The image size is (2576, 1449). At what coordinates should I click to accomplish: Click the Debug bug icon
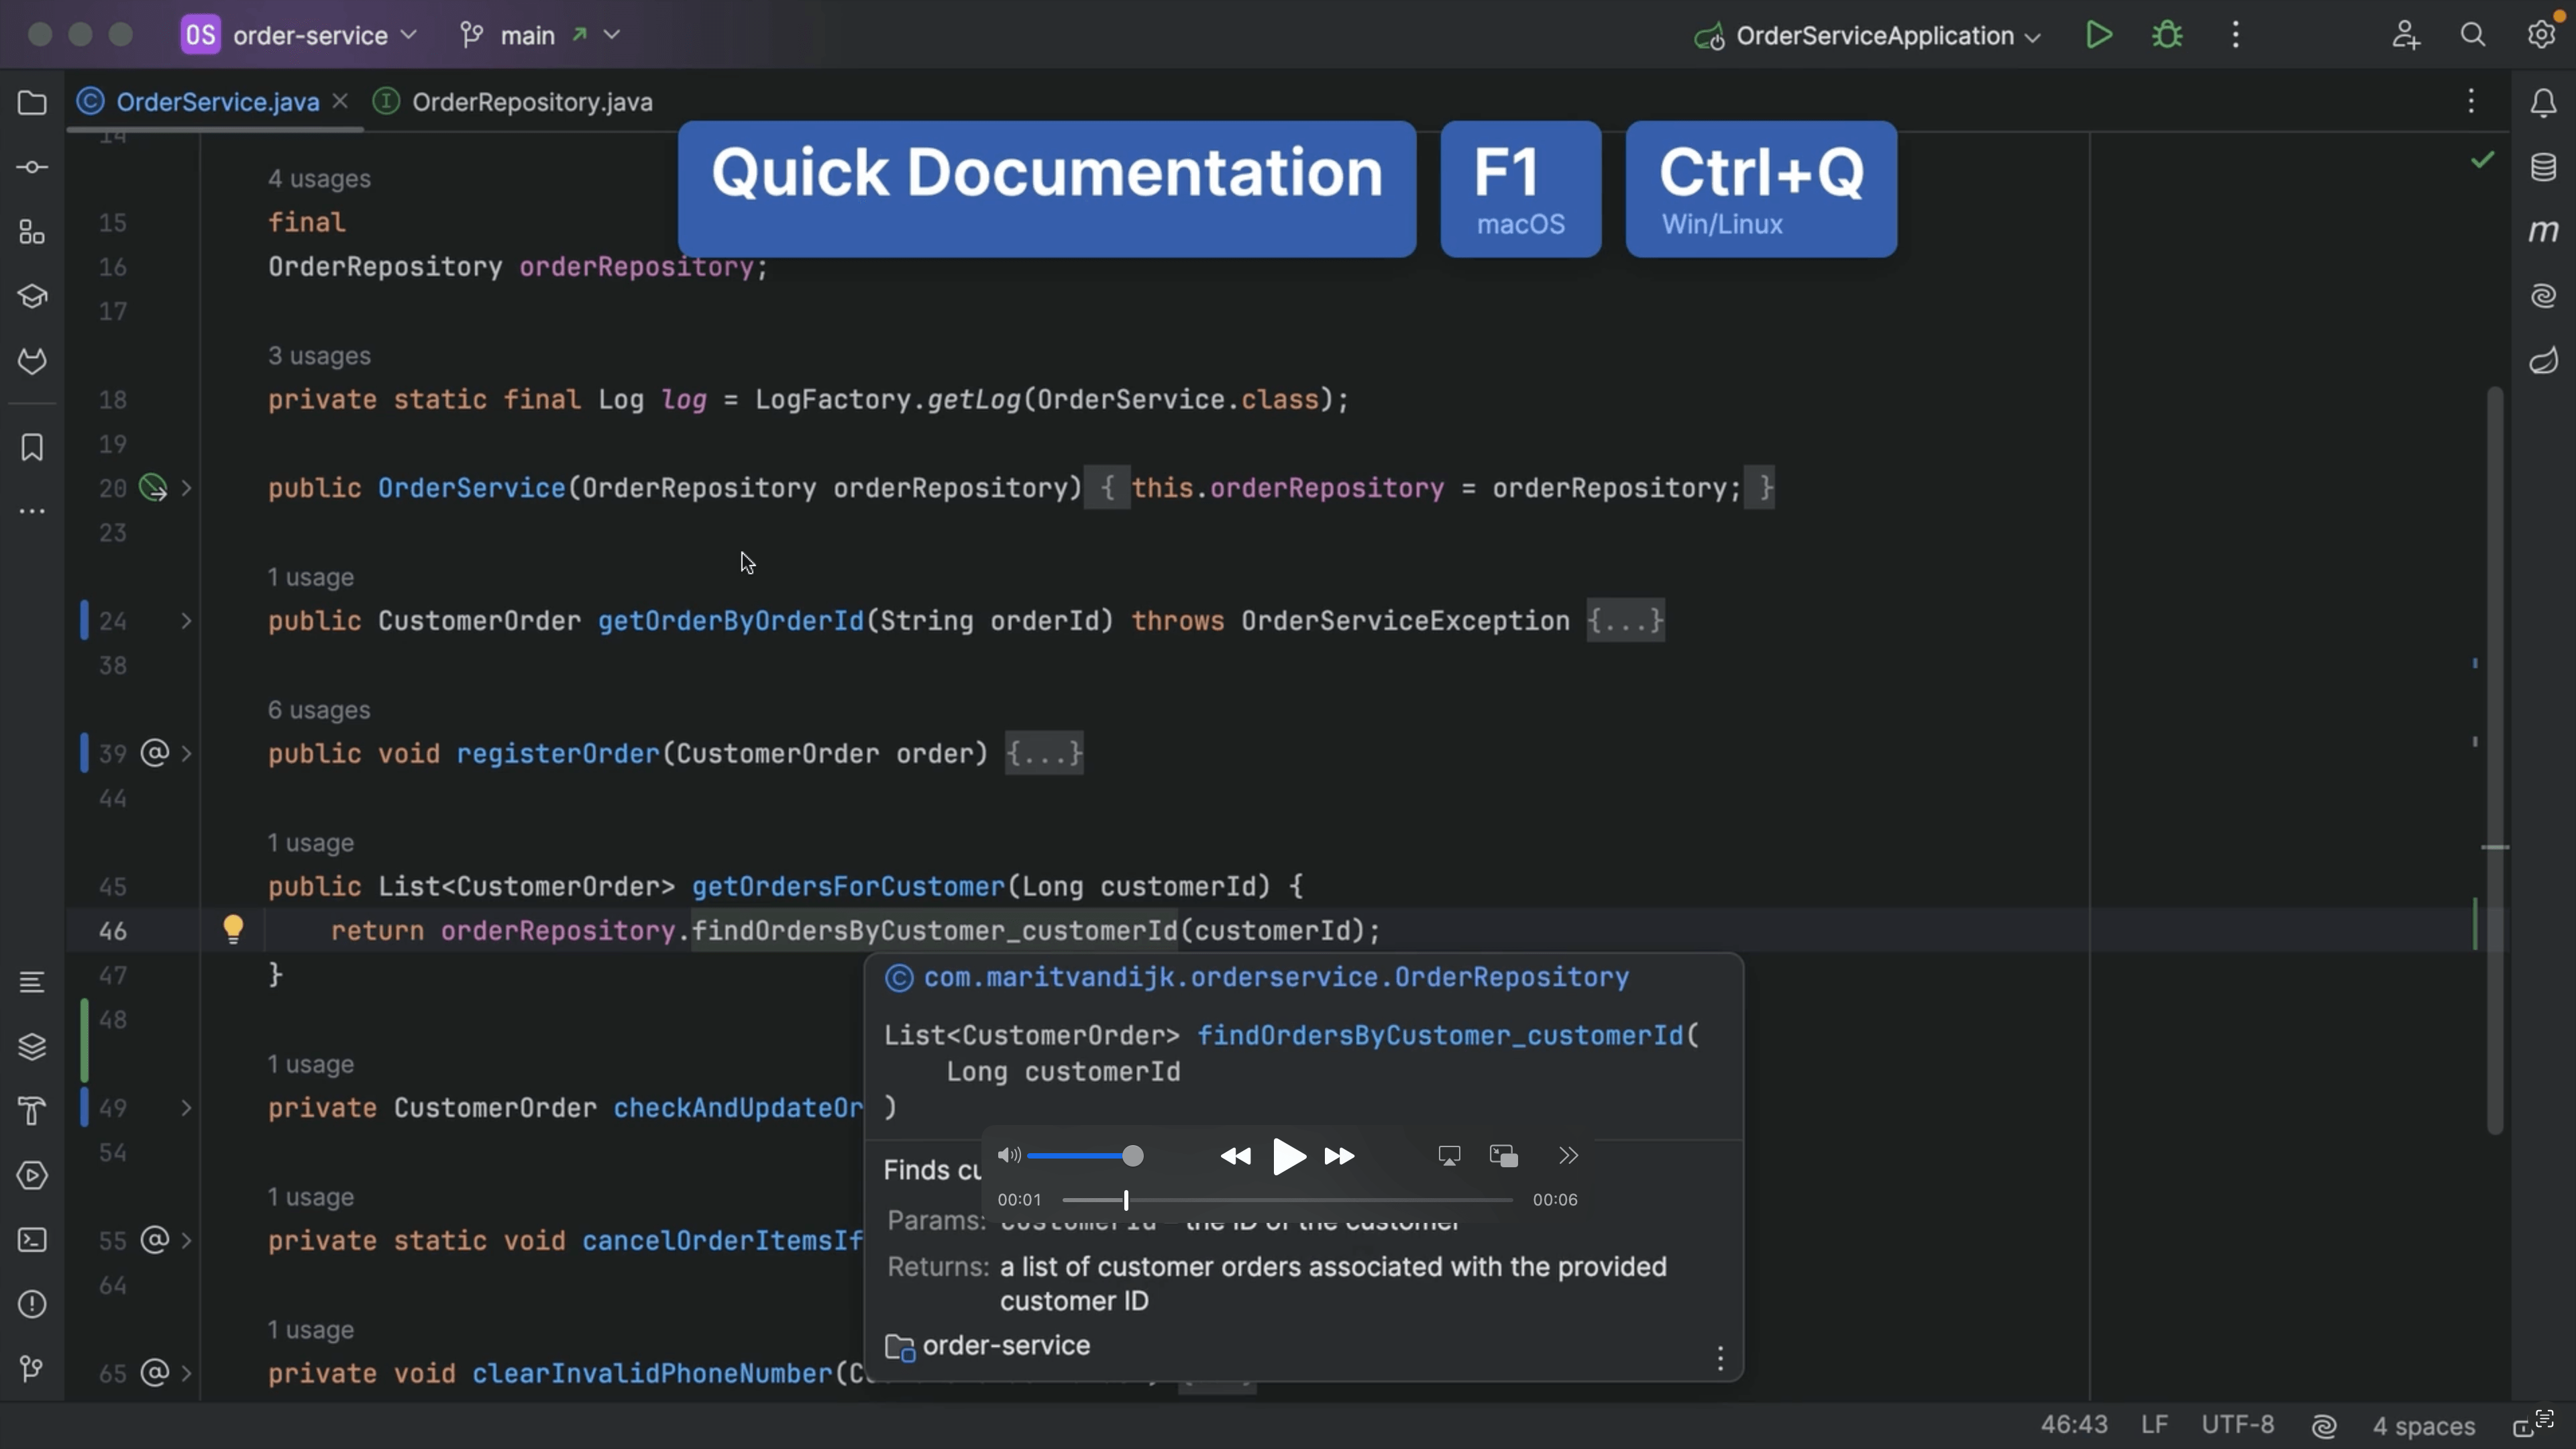pos(2167,35)
